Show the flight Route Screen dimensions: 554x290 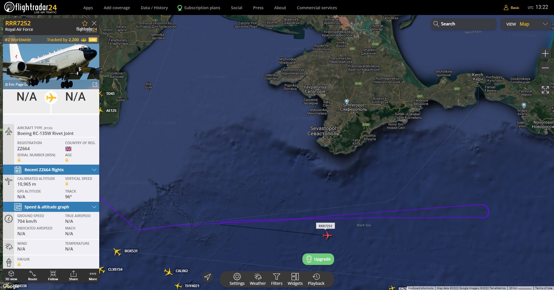33,276
